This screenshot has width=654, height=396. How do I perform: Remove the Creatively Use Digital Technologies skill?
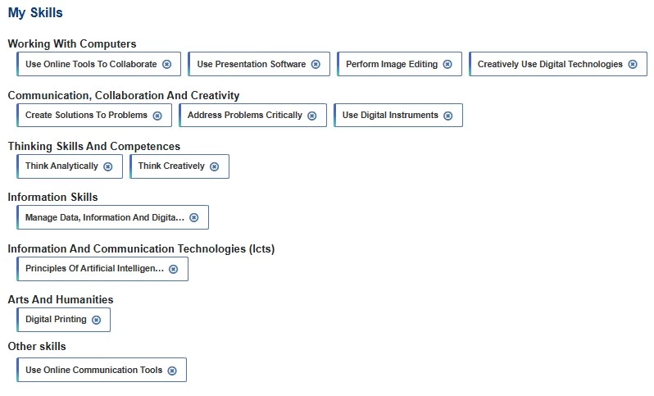(x=633, y=64)
